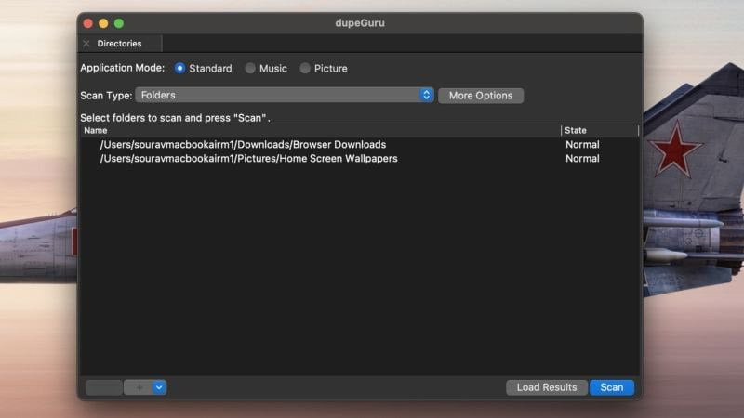Viewport: 744px width, 418px height.
Task: Open the Scan Type dropdown showing Folders
Action: [x=285, y=96]
